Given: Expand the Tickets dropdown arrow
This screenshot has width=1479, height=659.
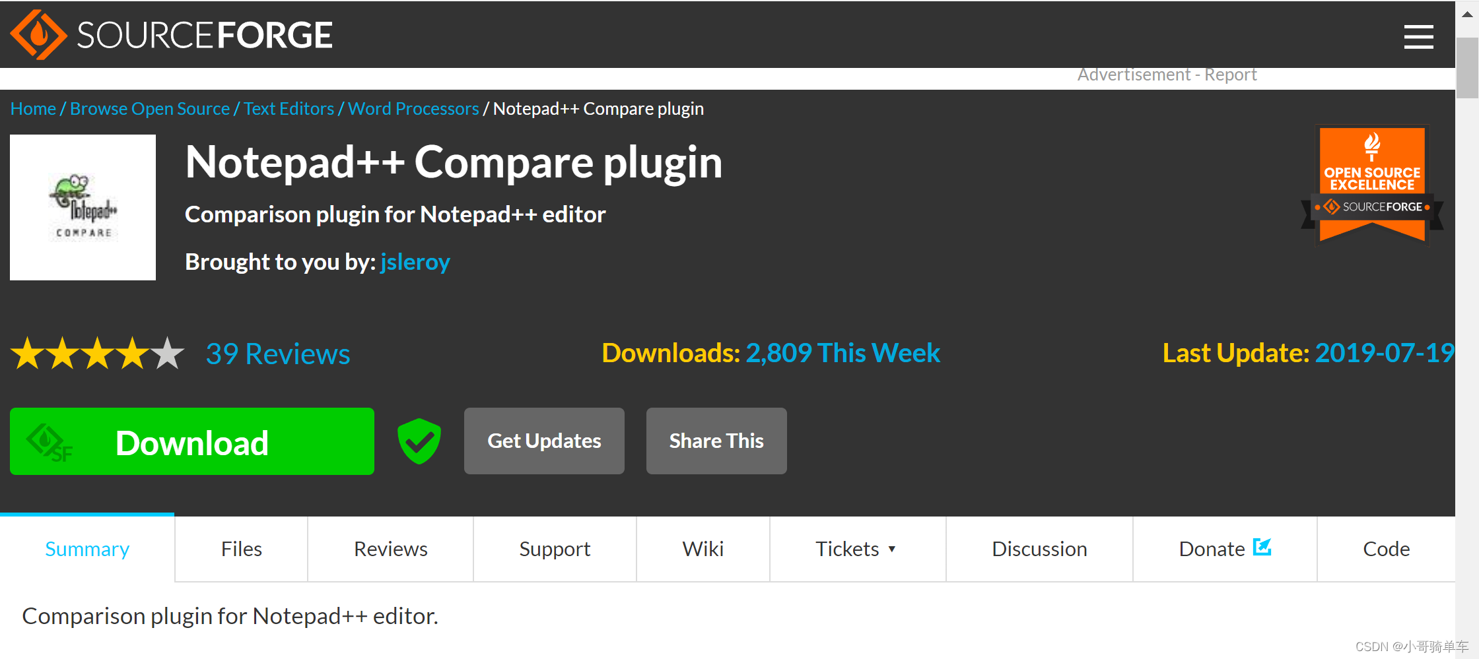Looking at the screenshot, I should 892,549.
